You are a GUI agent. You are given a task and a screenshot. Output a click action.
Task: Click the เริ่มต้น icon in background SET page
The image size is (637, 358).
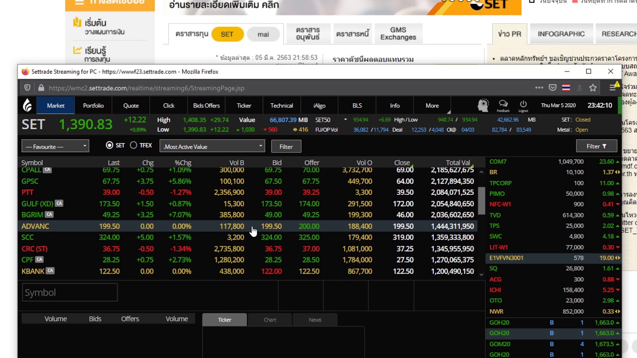click(77, 22)
